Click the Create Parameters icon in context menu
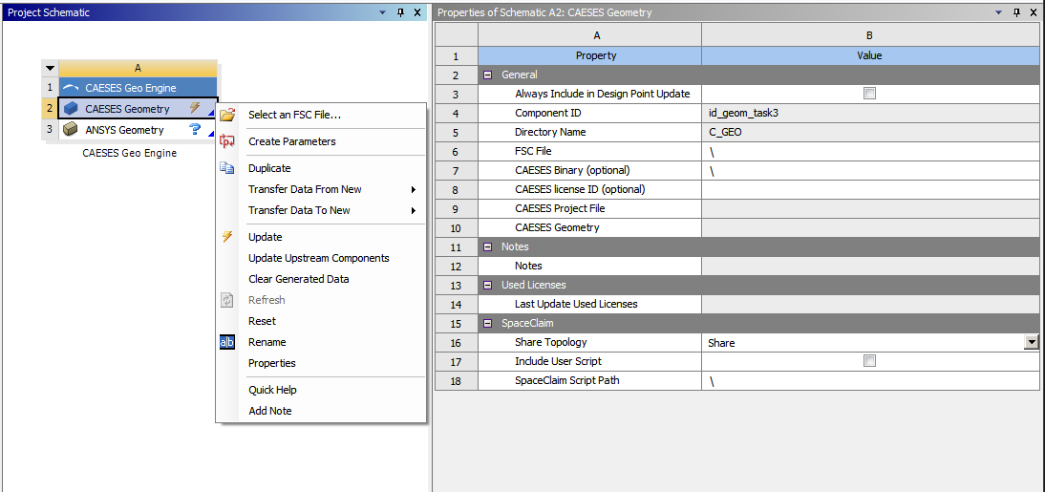The image size is (1045, 492). pyautogui.click(x=227, y=141)
